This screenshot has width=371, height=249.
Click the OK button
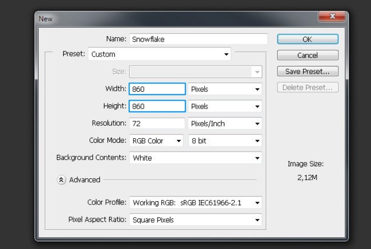307,39
